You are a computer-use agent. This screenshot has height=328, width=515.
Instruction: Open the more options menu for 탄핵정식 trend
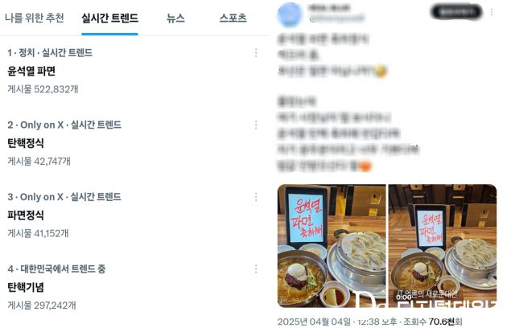coord(256,125)
